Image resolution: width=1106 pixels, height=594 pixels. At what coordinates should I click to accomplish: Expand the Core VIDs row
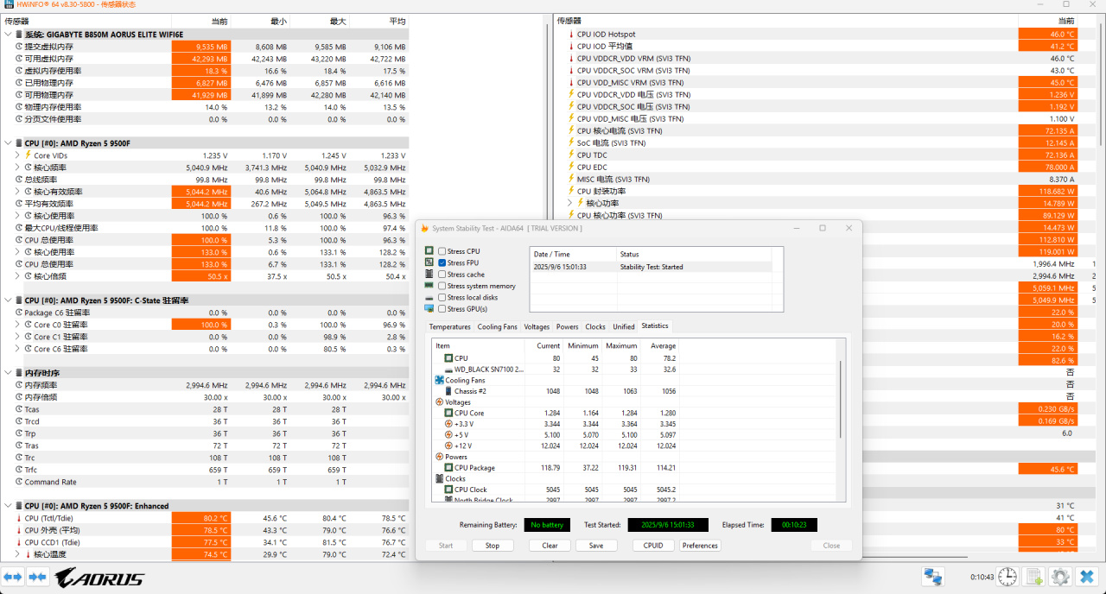click(x=16, y=155)
